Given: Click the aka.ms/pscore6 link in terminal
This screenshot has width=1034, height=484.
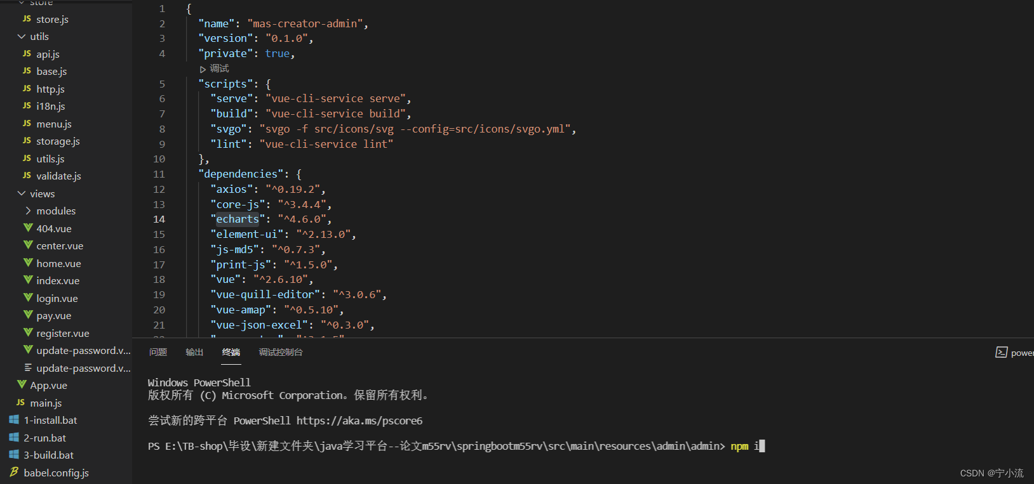Looking at the screenshot, I should (x=359, y=421).
